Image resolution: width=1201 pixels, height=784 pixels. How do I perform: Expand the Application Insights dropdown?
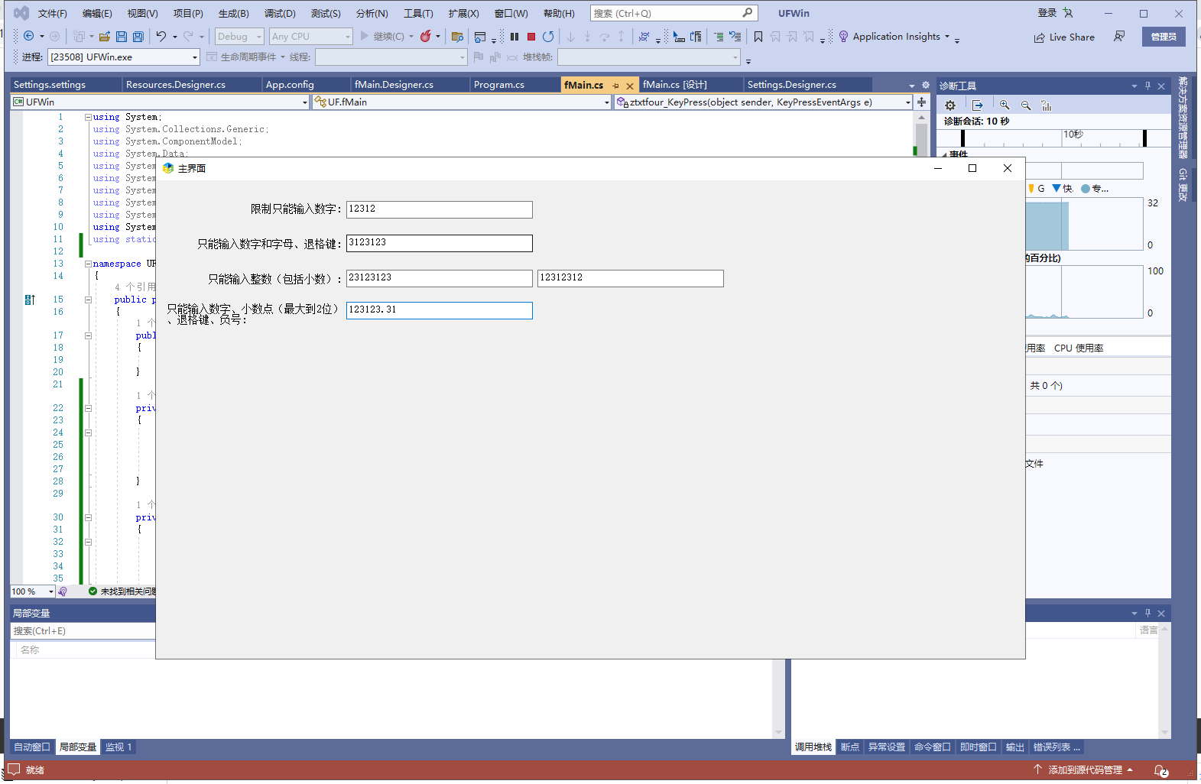[x=947, y=37]
